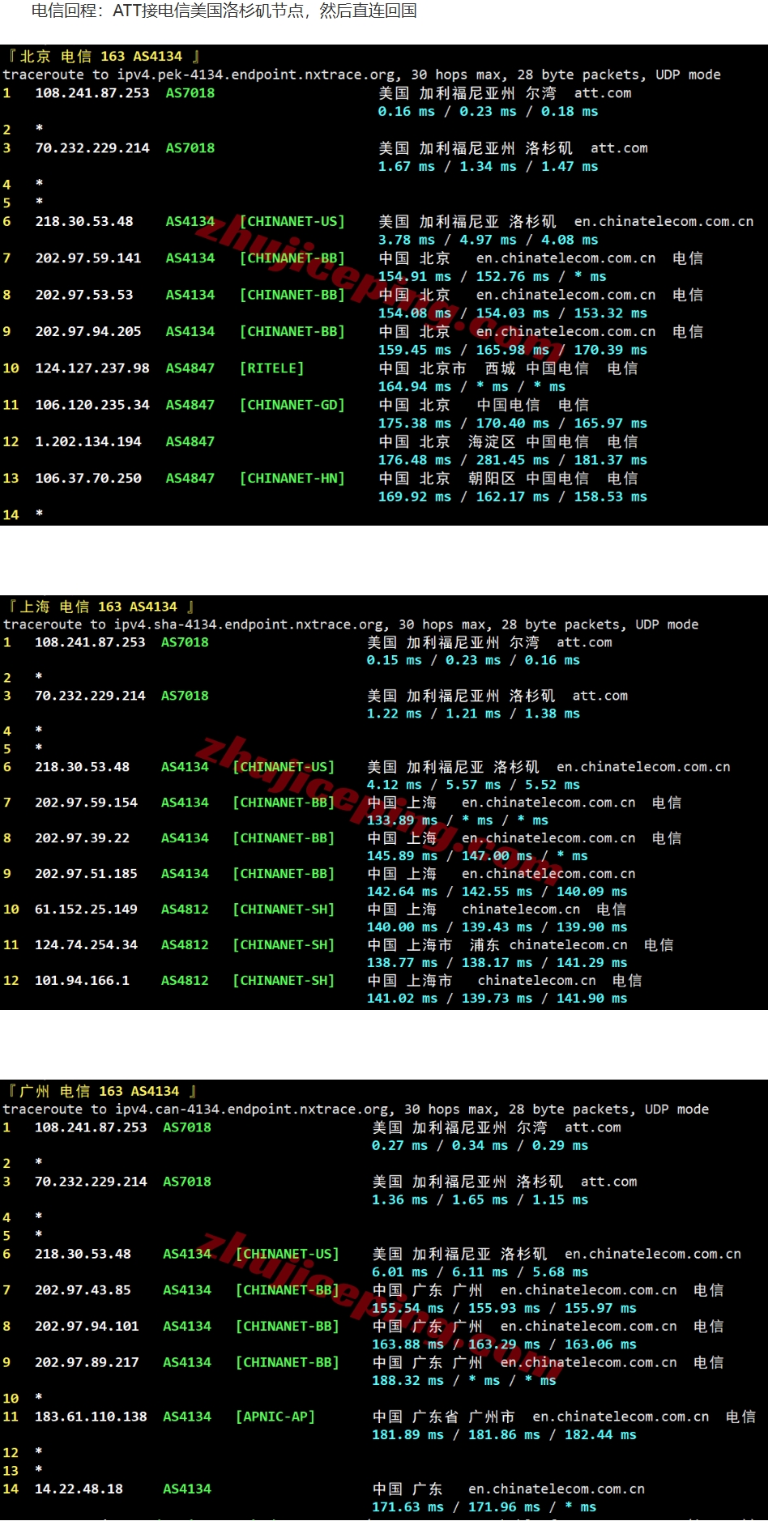Select IP address 106.37.70.250
The width and height of the screenshot is (768, 1521).
tap(88, 479)
